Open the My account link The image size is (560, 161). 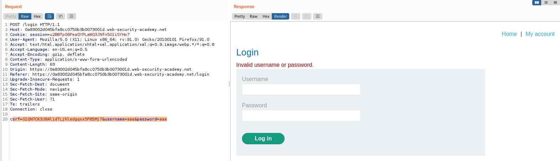tap(540, 34)
